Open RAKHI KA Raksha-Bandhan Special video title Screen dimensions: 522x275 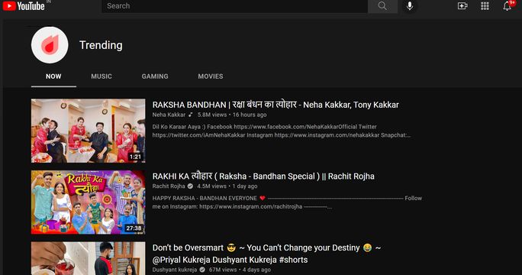coord(263,176)
